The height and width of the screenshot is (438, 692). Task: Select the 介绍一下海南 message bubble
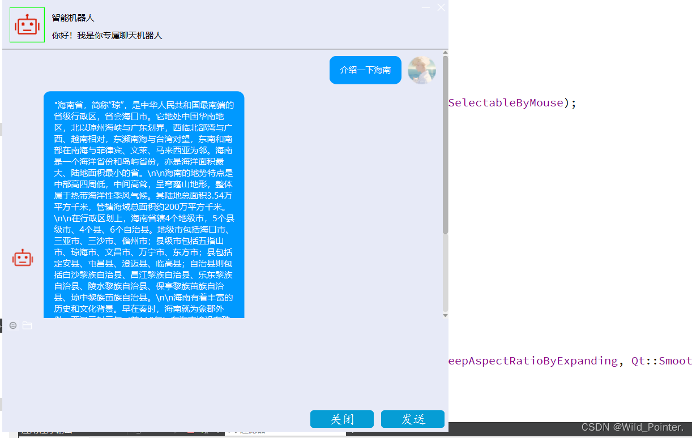365,70
